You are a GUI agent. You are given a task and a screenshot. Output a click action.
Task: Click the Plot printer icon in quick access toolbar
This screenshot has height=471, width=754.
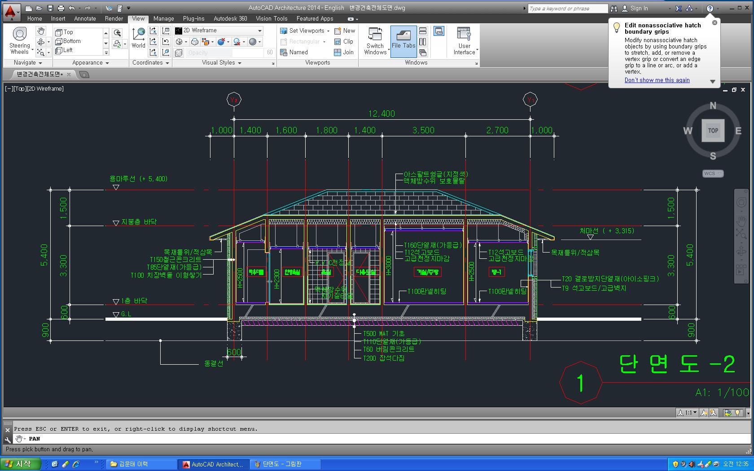(61, 8)
